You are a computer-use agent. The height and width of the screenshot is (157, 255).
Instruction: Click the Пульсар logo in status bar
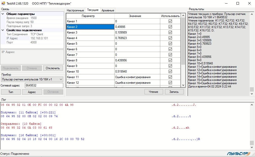pos(239,154)
